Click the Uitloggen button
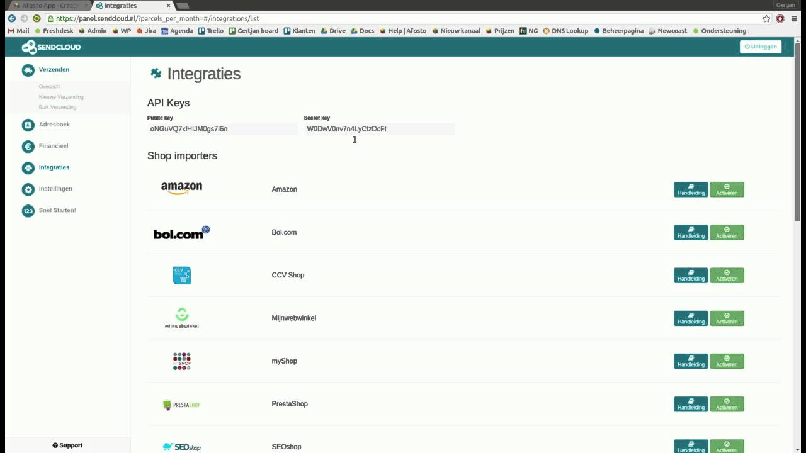806x453 pixels. (761, 47)
